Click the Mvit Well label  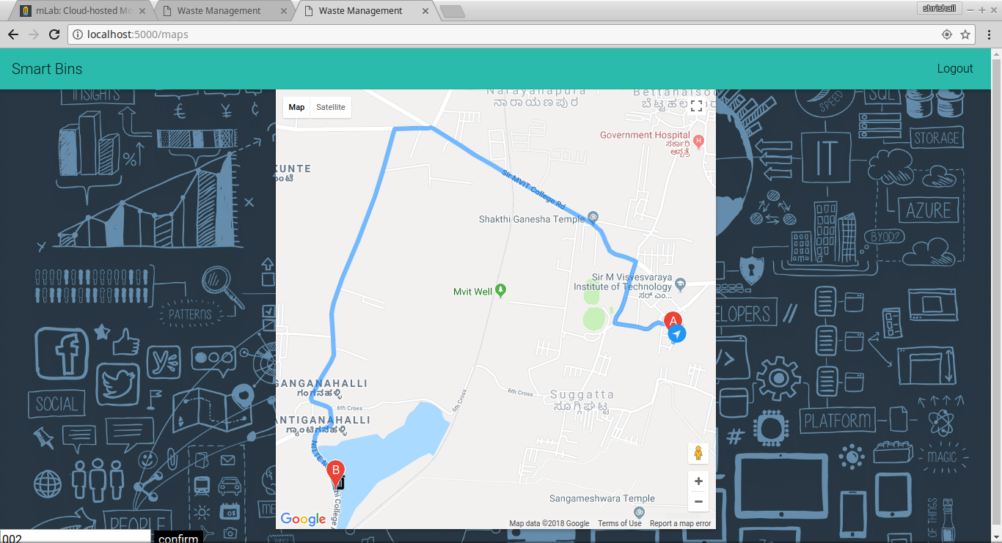[x=473, y=292]
